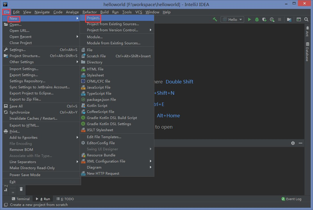Image resolution: width=313 pixels, height=210 pixels.
Task: Open Run panel settings gear icon
Action: pos(293,143)
